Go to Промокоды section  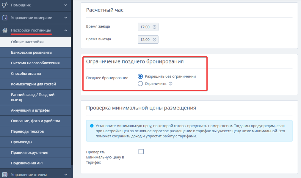point(35,142)
